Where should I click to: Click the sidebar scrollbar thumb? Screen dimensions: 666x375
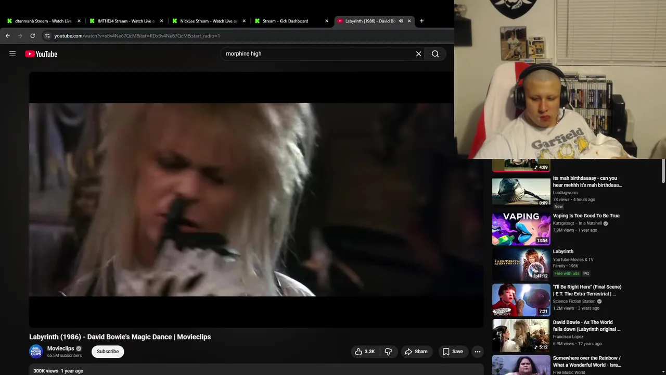663,171
